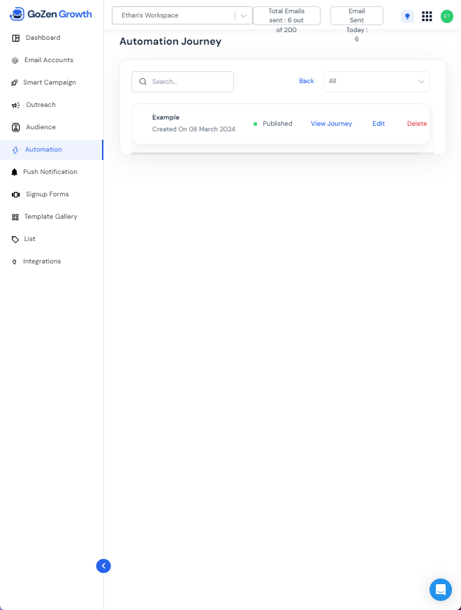The image size is (461, 610).
Task: Click the Push Notification bell icon
Action: (x=15, y=172)
